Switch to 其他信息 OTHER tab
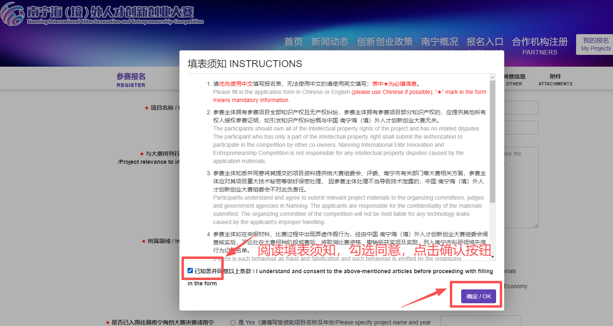Image resolution: width=613 pixels, height=326 pixels. [514, 80]
